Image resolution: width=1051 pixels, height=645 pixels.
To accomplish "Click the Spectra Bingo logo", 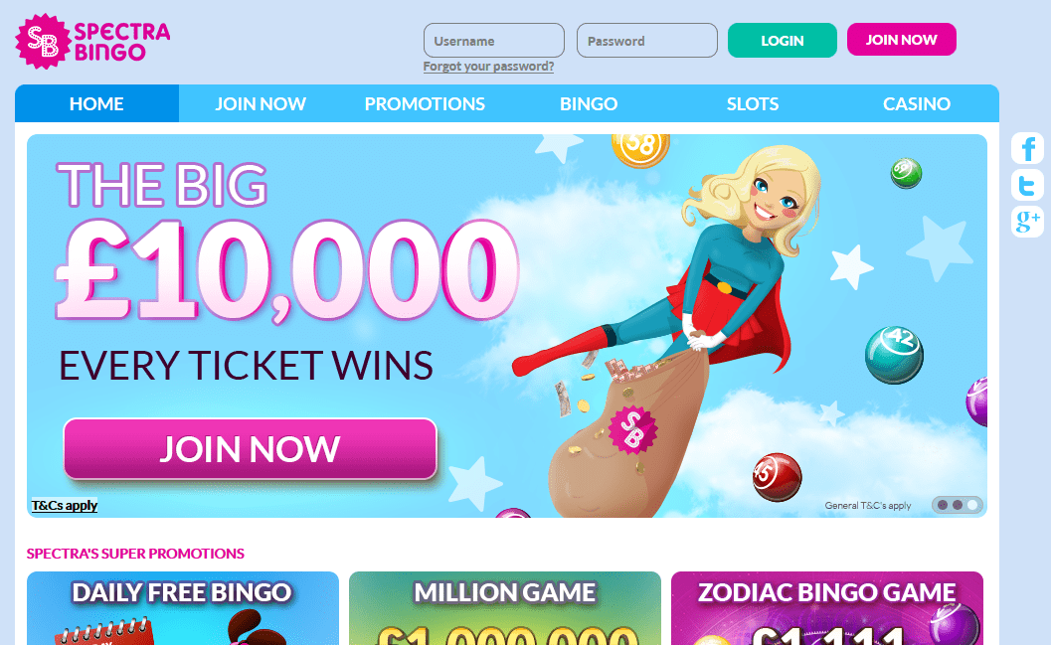I will point(92,41).
